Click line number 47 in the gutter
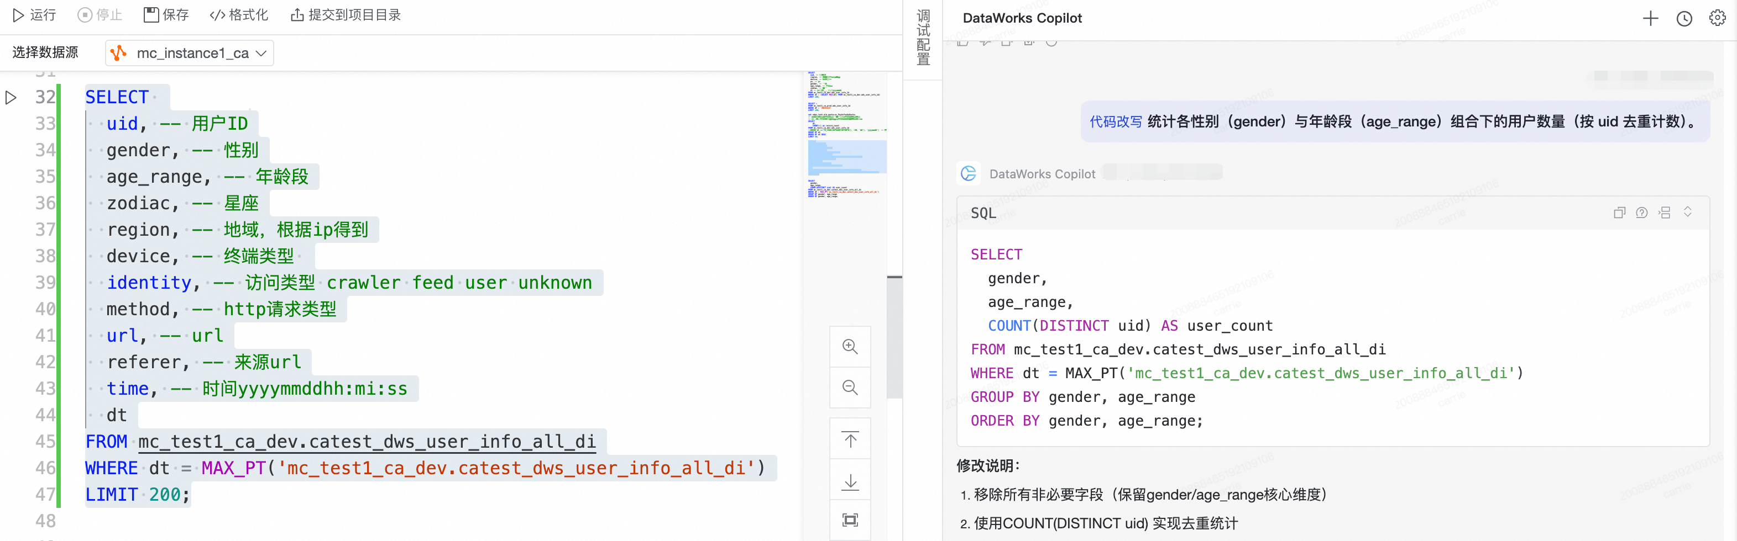The height and width of the screenshot is (541, 1737). pos(45,495)
